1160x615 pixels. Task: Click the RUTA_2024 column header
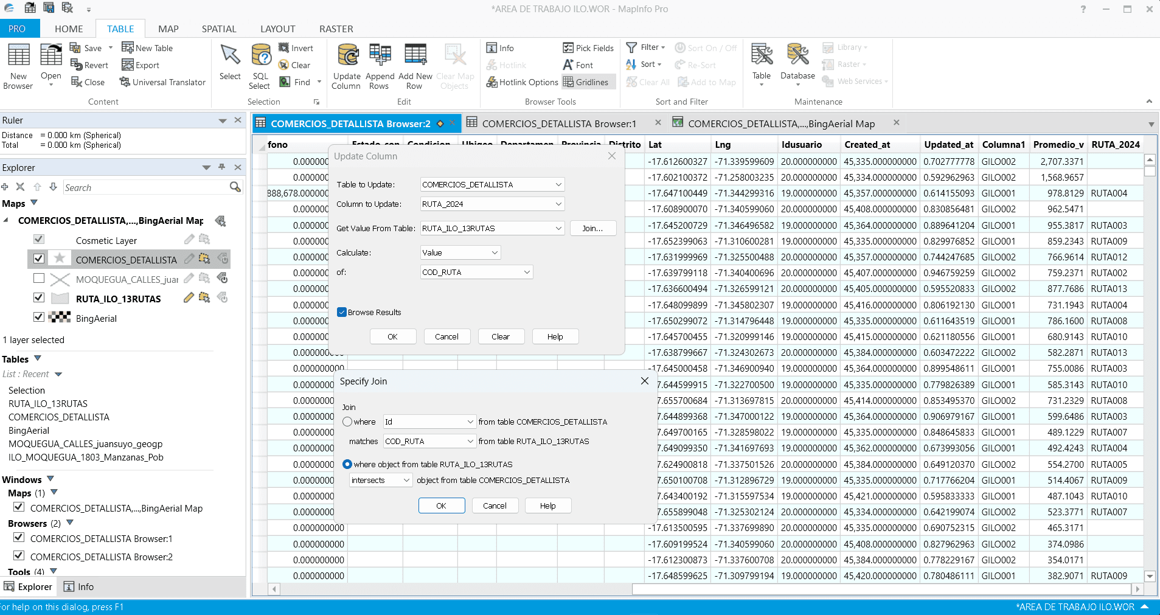1115,144
